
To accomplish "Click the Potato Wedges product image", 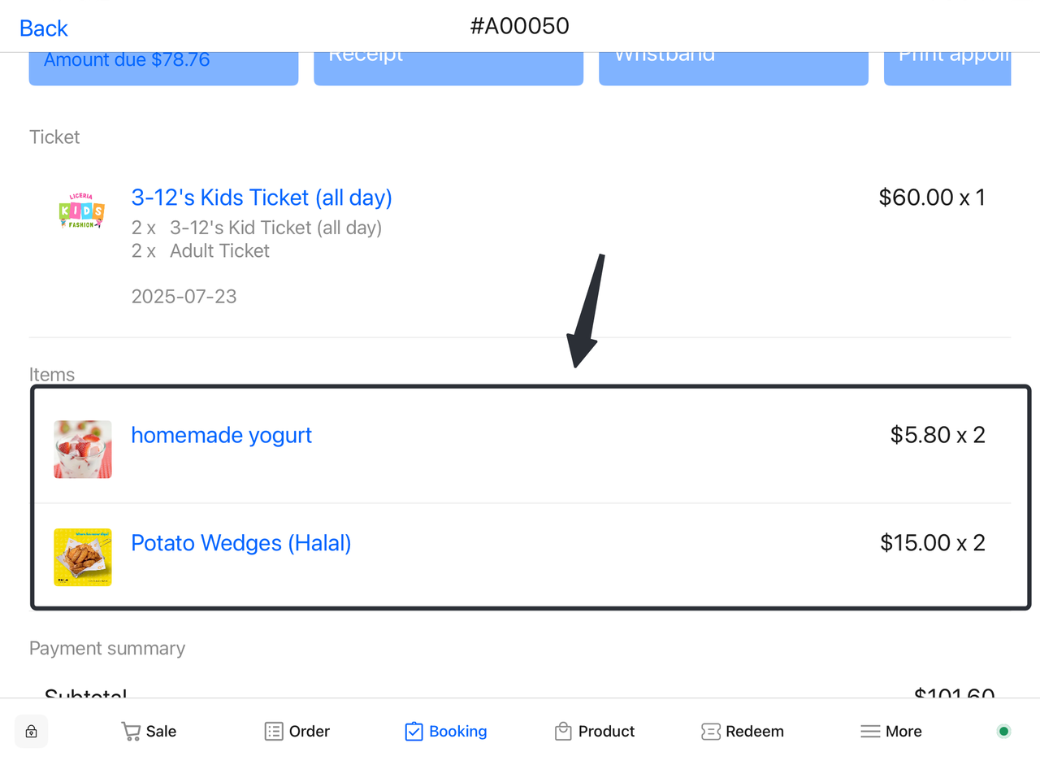I will 83,557.
